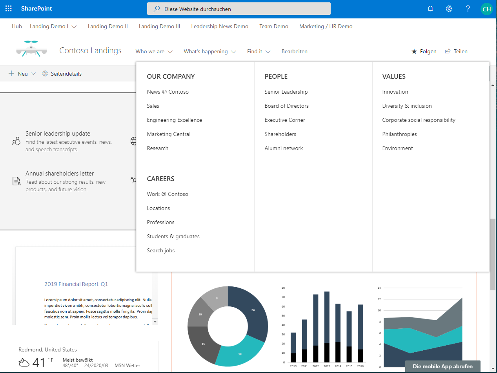497x373 pixels.
Task: Open Students & graduates link
Action: click(173, 236)
